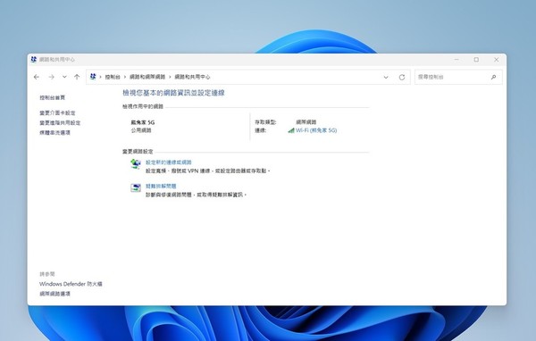Select 控制台 breadcrumb in address bar
This screenshot has width=536, height=341.
tap(113, 78)
